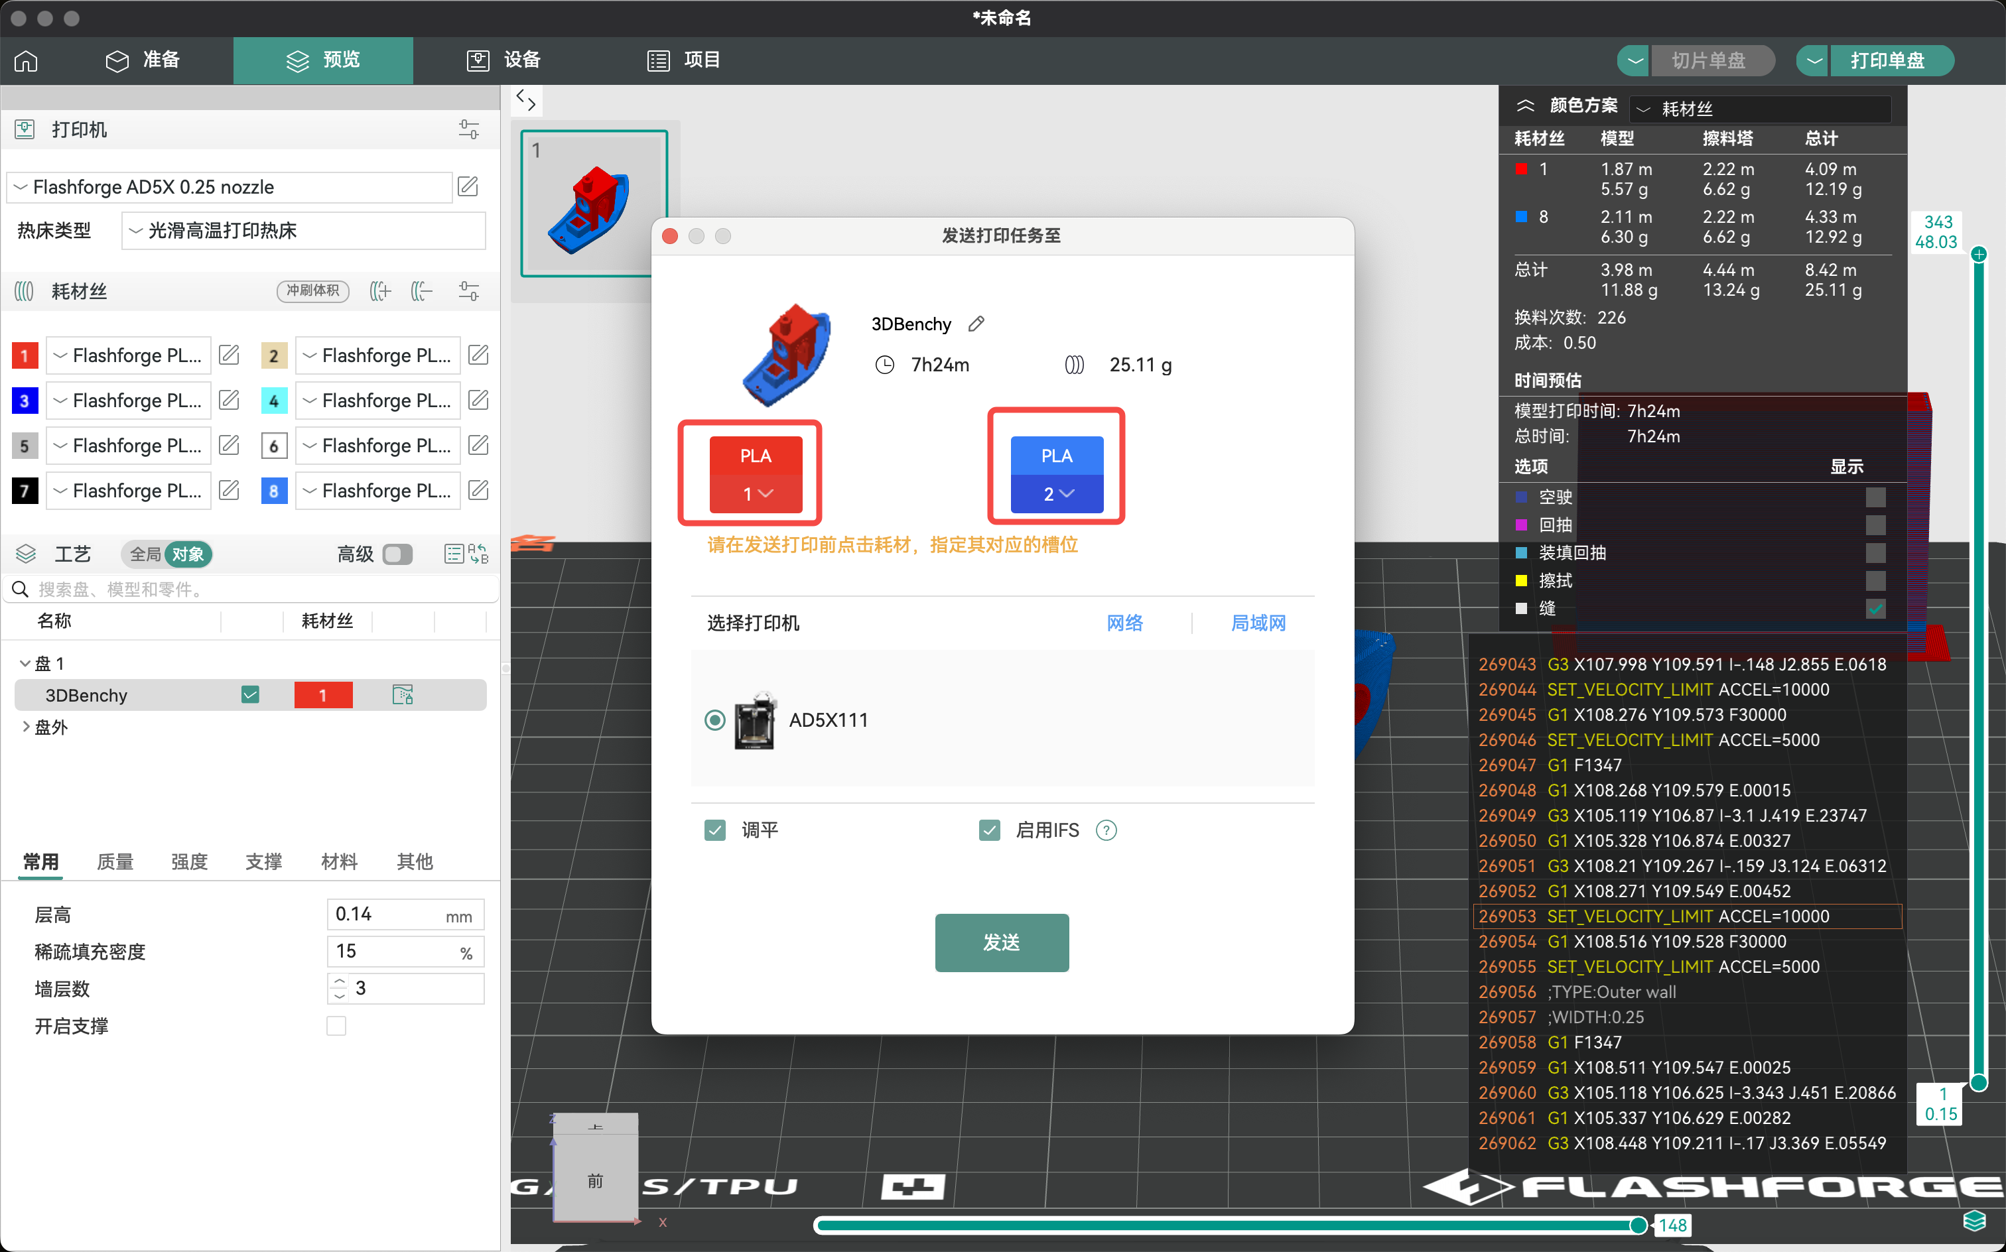Click the vertical layer slider top handle
The height and width of the screenshot is (1252, 2006).
tap(1978, 254)
